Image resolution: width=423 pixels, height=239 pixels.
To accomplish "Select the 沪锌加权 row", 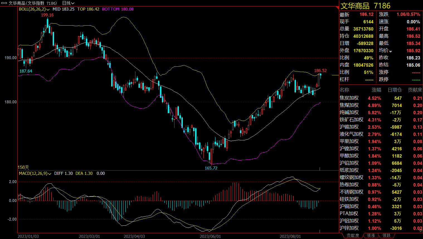I will coord(381,228).
